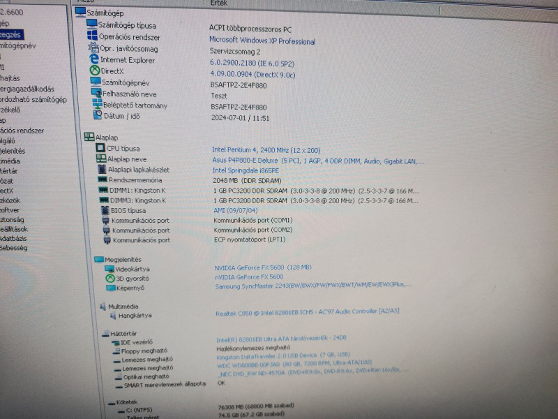Click the Floppy meghajtó row icon
This screenshot has width=558, height=419.
click(x=116, y=351)
